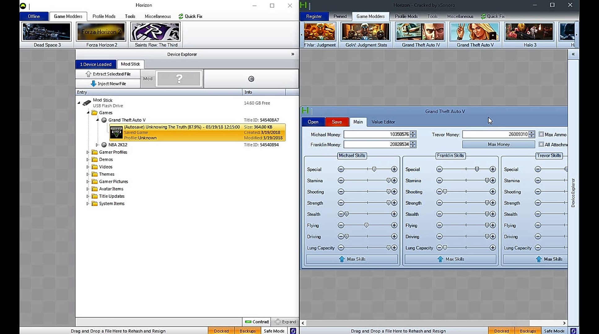
Task: Click Max Skills under Michael Skills
Action: pos(352,259)
